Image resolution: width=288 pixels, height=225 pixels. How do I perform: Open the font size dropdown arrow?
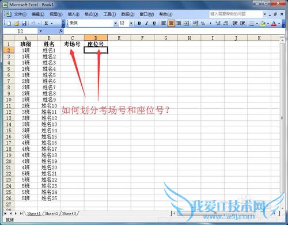[x=131, y=24]
